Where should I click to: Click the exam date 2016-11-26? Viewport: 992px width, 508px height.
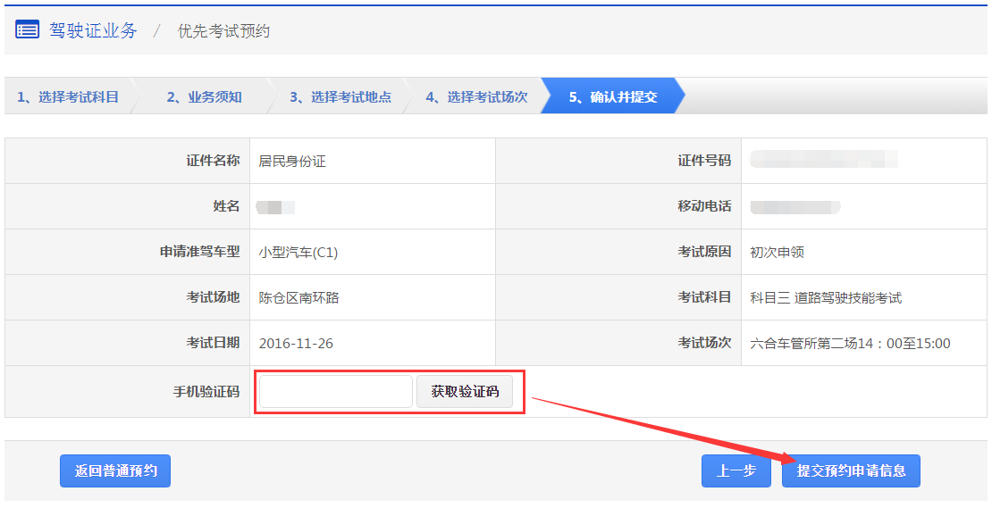pyautogui.click(x=296, y=344)
